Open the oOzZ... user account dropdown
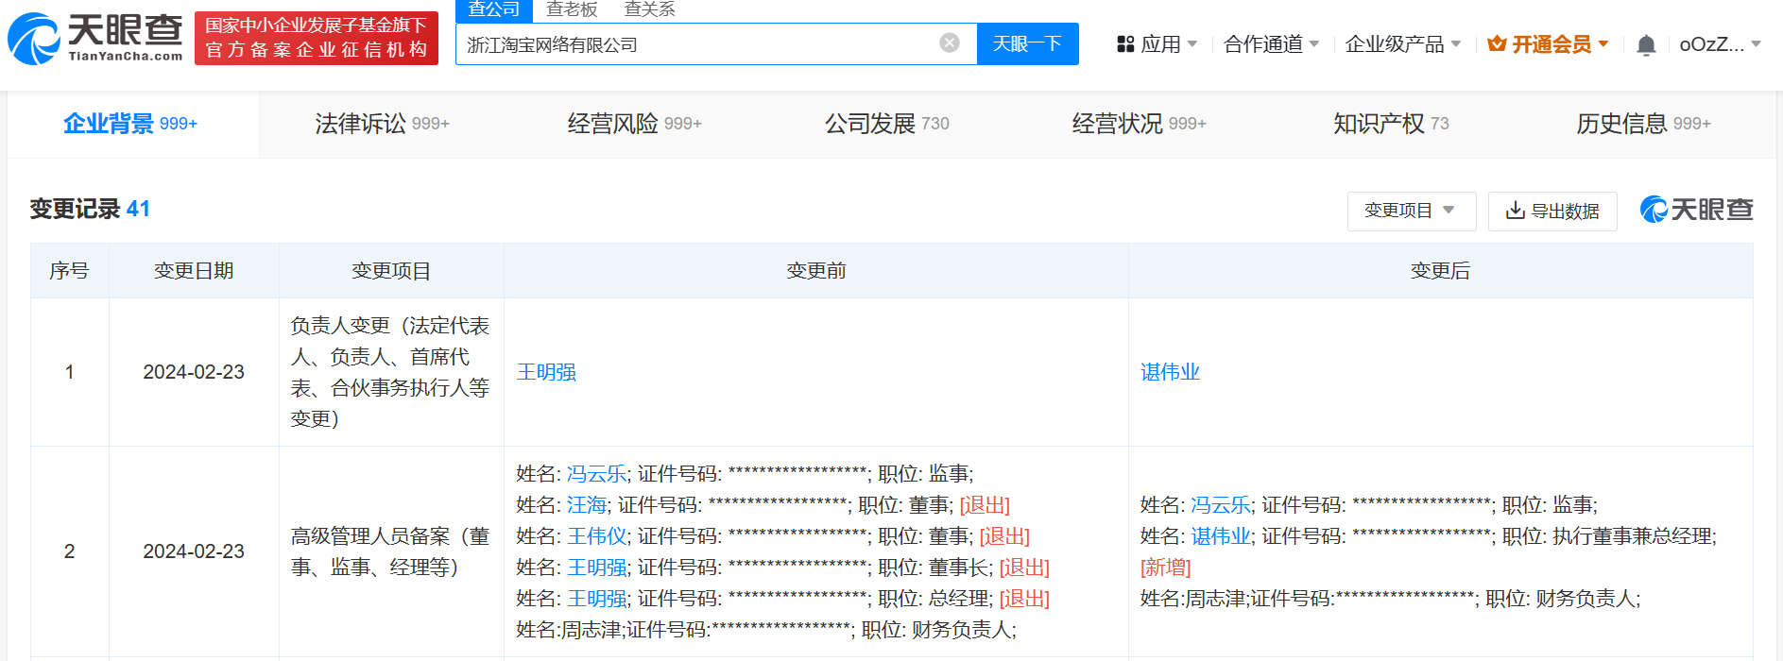1783x661 pixels. click(1720, 44)
